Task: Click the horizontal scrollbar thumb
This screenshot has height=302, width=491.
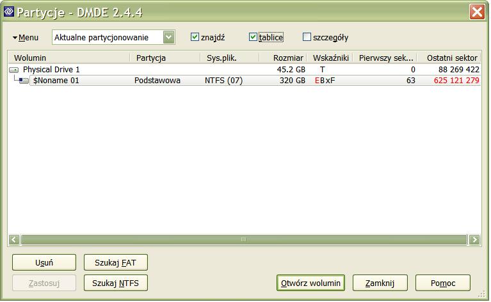Action: click(x=244, y=240)
